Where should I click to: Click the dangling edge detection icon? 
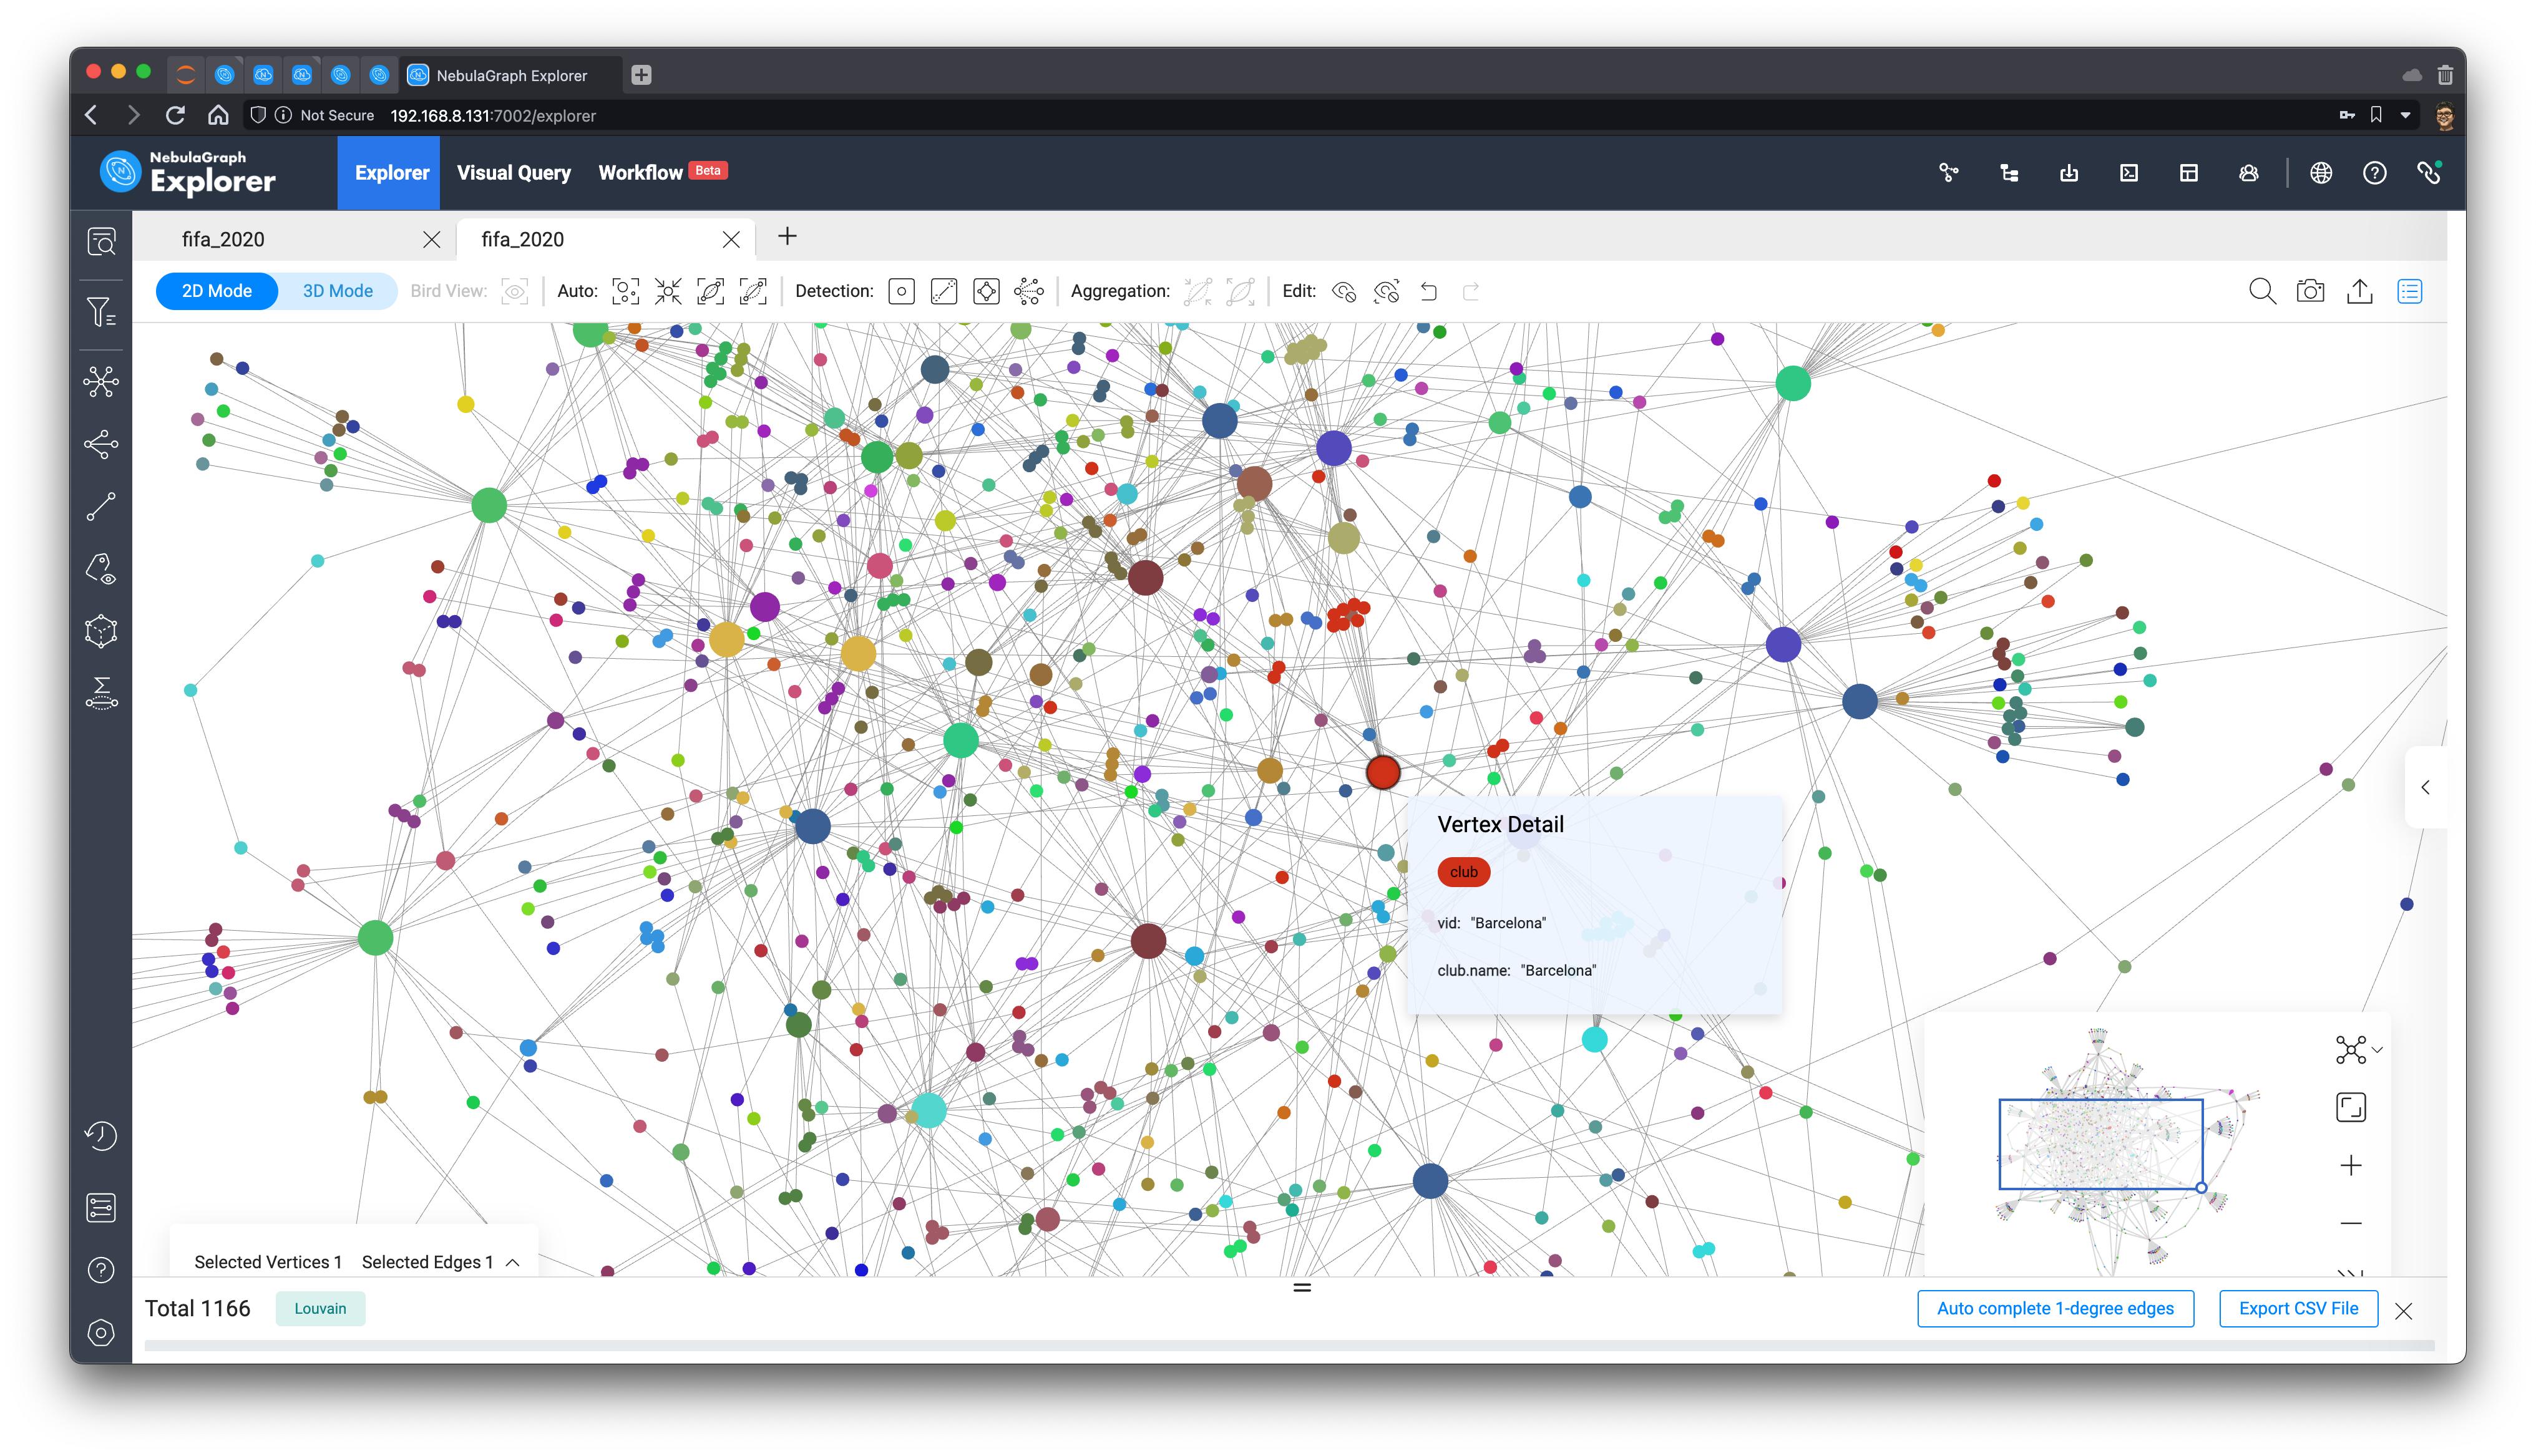pos(944,291)
